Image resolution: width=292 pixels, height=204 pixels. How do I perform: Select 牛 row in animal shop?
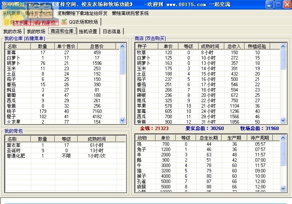(x=208, y=165)
